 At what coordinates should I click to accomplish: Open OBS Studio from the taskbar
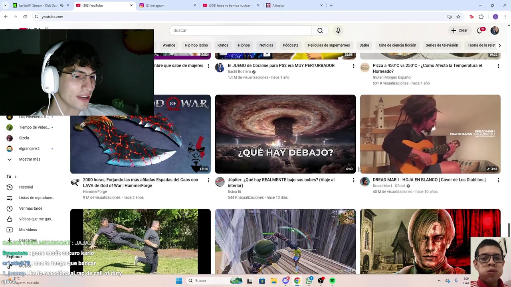tap(321, 281)
